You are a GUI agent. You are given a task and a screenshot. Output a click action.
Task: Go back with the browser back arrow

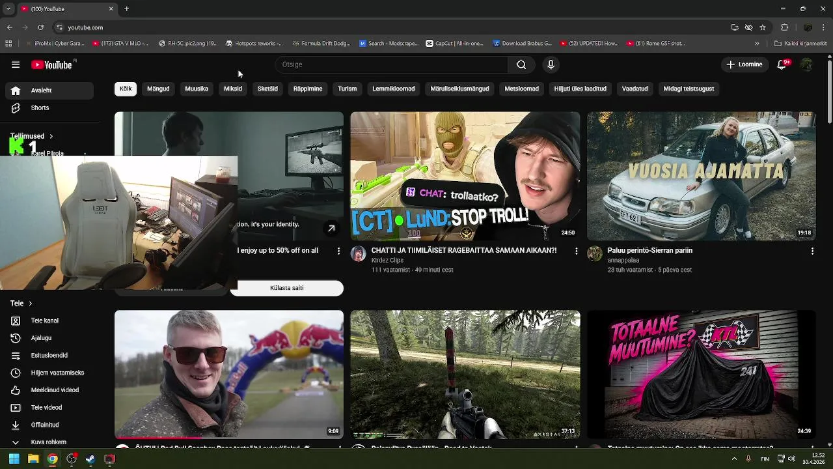[x=10, y=27]
